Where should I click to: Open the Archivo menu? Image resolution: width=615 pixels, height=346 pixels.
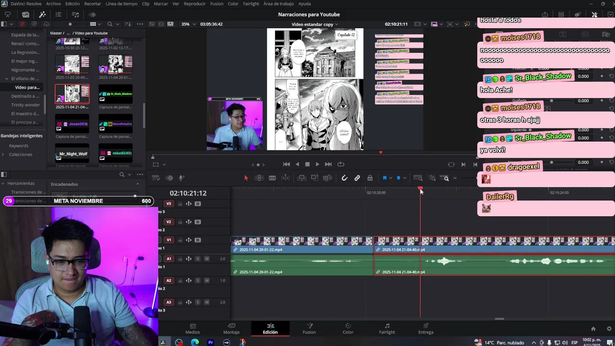point(53,4)
